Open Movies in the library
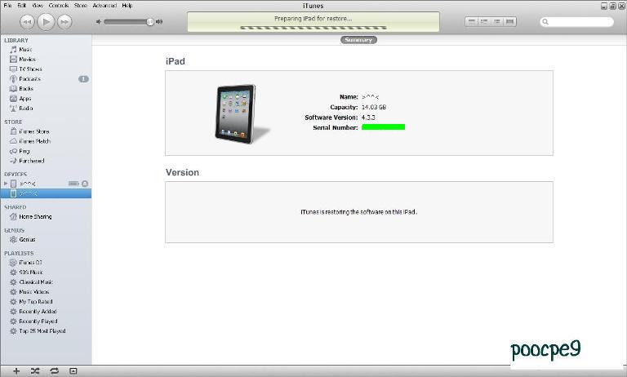 (x=27, y=60)
